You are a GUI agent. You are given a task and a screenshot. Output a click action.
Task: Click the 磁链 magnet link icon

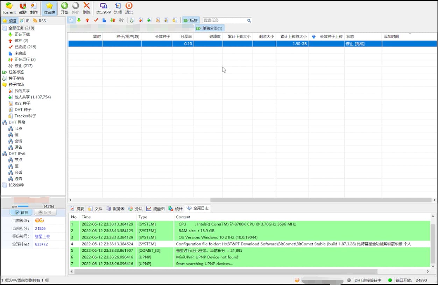coord(23,6)
